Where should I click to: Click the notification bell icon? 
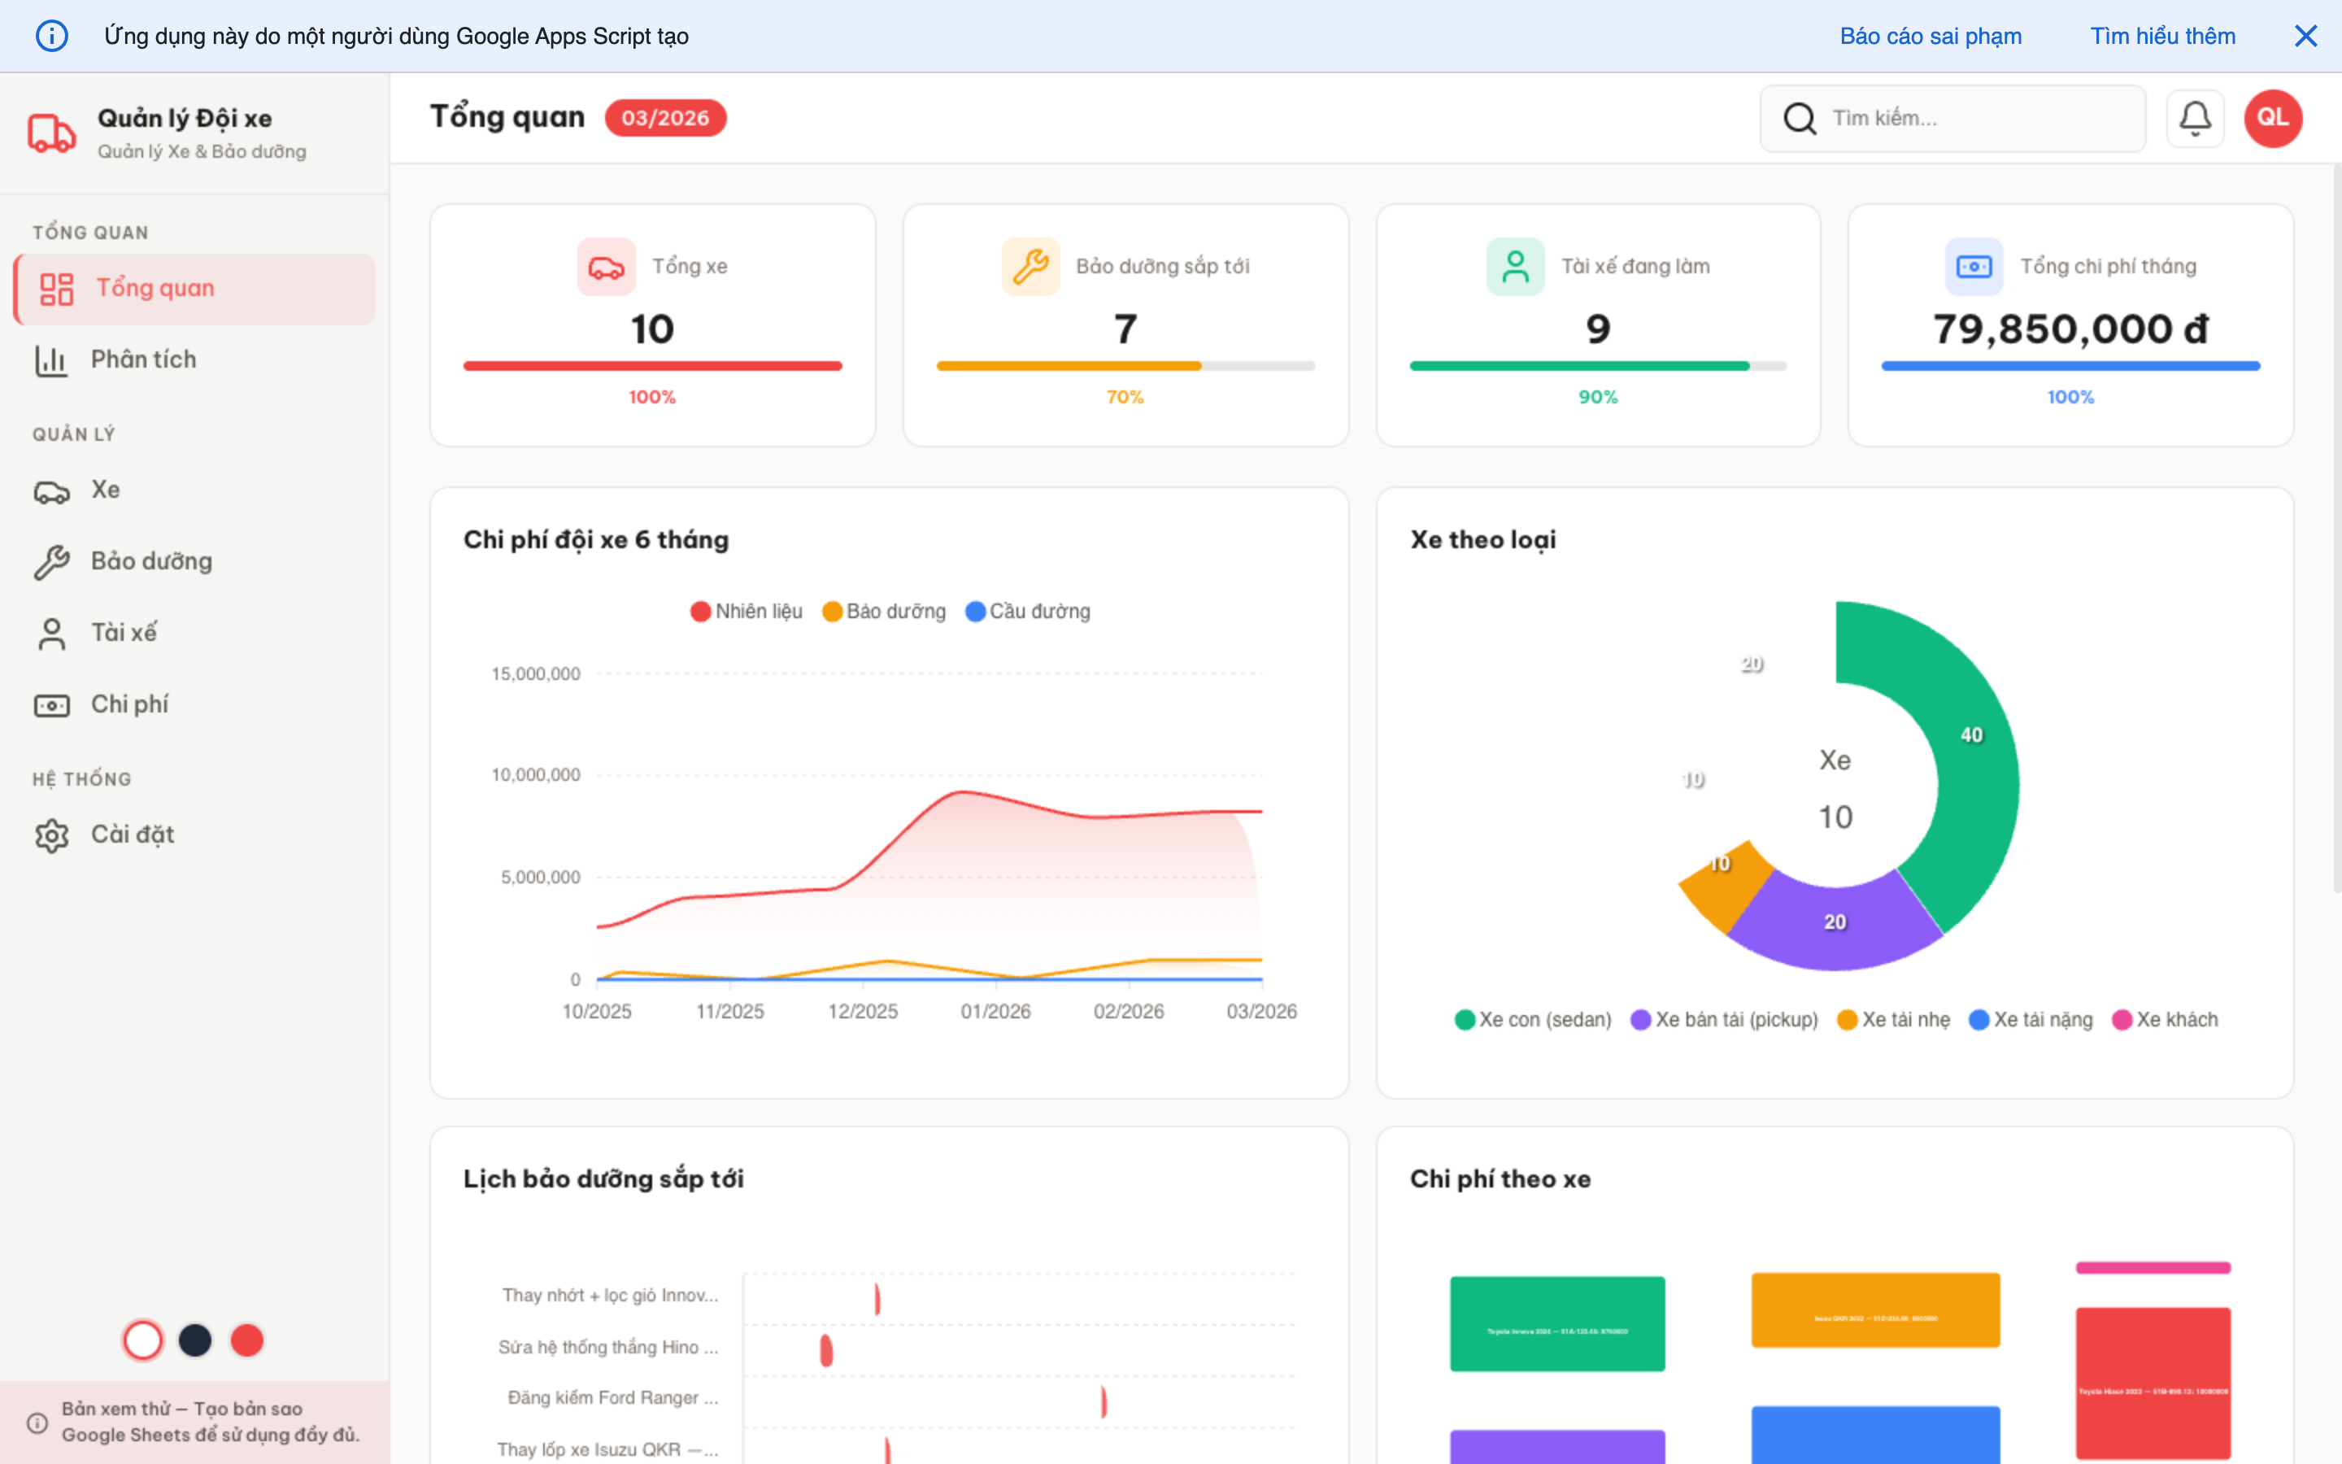(x=2194, y=118)
